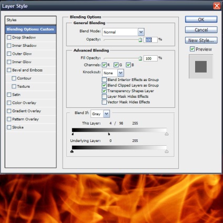
Task: Select Bevel and Emboss in styles list
Action: 27,70
